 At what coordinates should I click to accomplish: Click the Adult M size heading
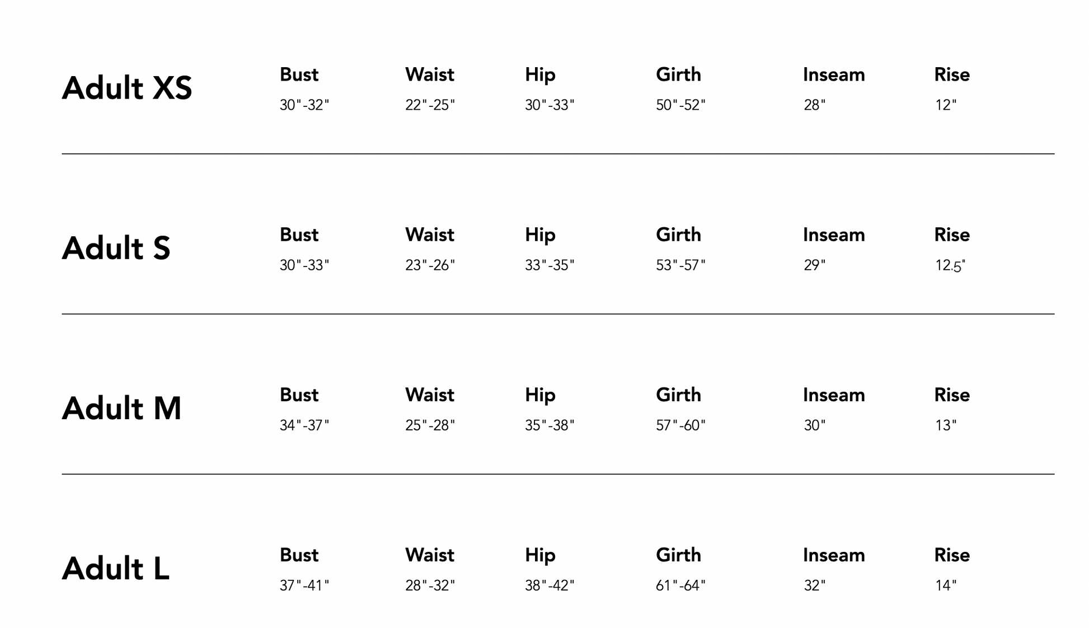[x=121, y=408]
